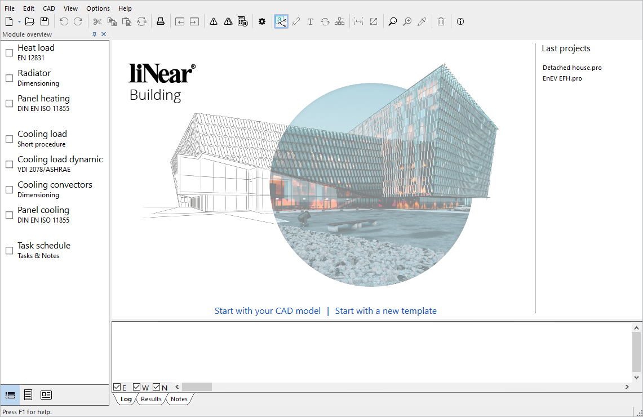Save the project using the floppy disk icon
643x417 pixels.
point(45,21)
